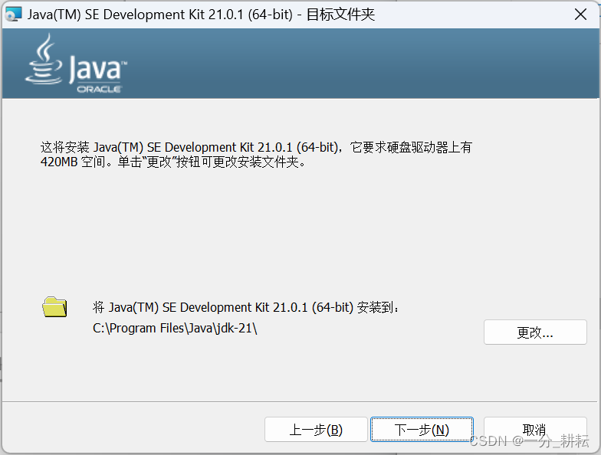
Task: Click the Java Oracle logo in the banner
Action: pos(76,63)
